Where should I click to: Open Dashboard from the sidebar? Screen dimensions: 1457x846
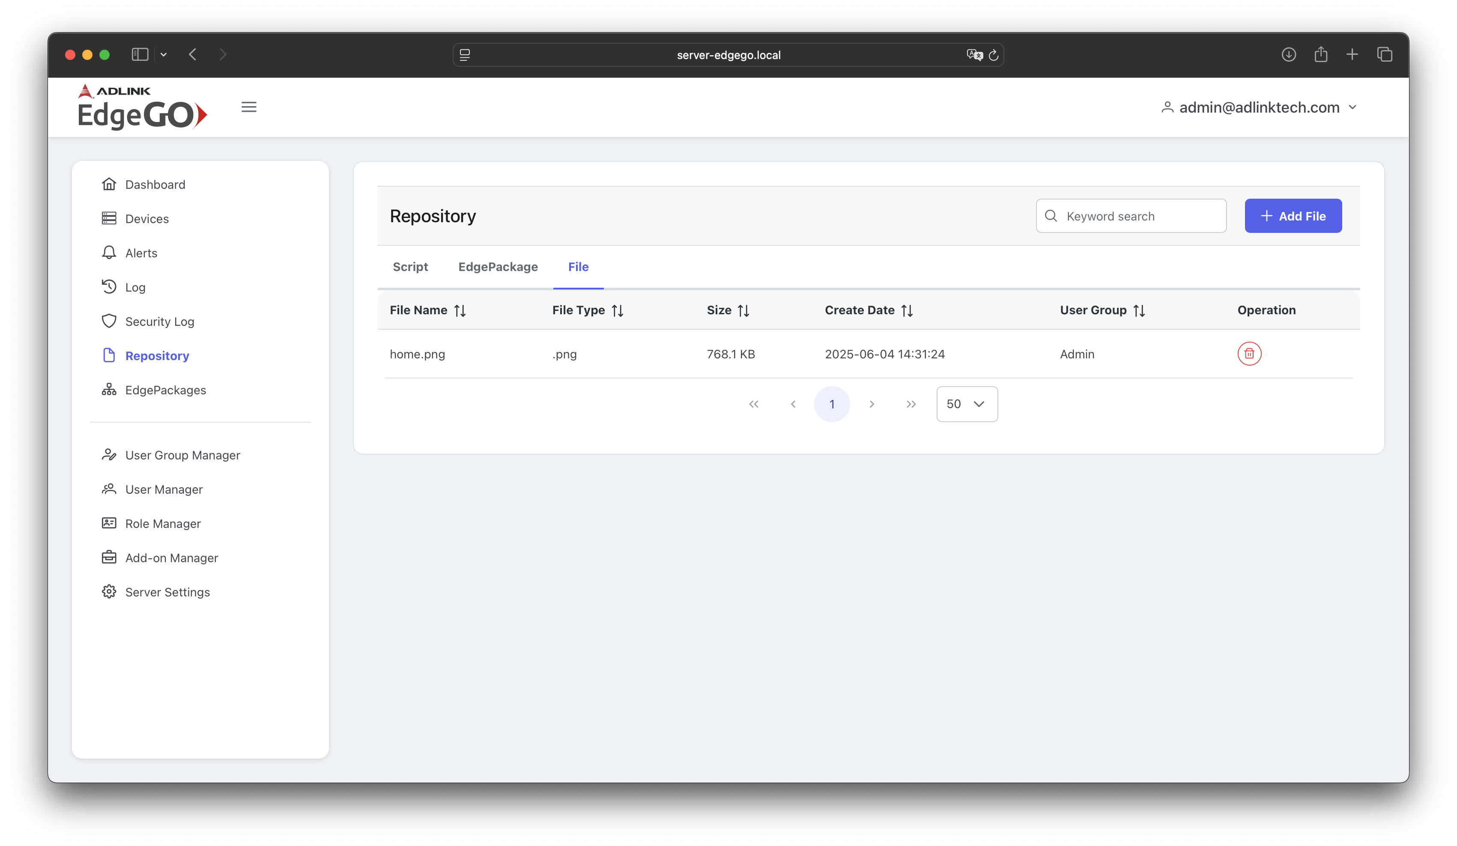coord(154,185)
